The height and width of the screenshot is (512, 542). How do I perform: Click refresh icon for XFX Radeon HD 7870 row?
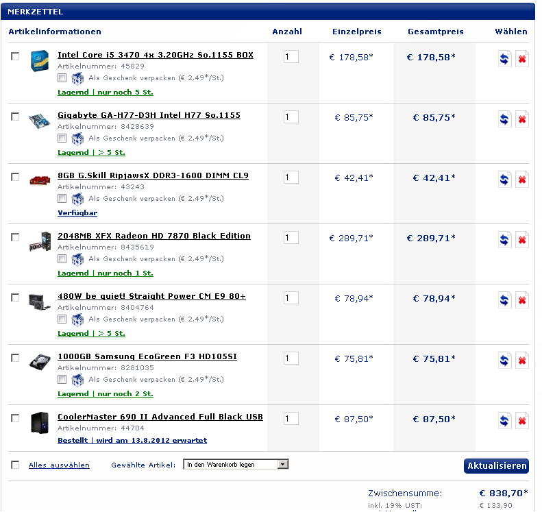[x=505, y=240]
